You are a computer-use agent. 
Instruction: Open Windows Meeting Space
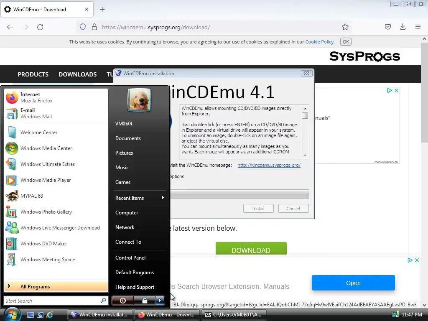(56, 259)
